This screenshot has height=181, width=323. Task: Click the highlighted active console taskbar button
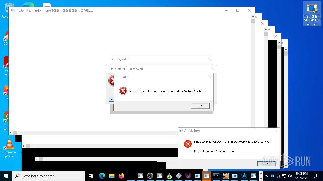(x=207, y=176)
